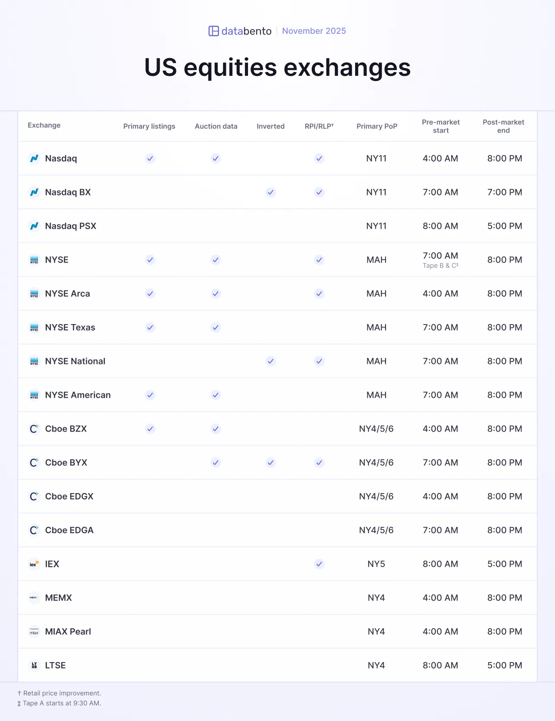Click the Retail price improvement footnote
The width and height of the screenshot is (555, 721).
(x=59, y=693)
